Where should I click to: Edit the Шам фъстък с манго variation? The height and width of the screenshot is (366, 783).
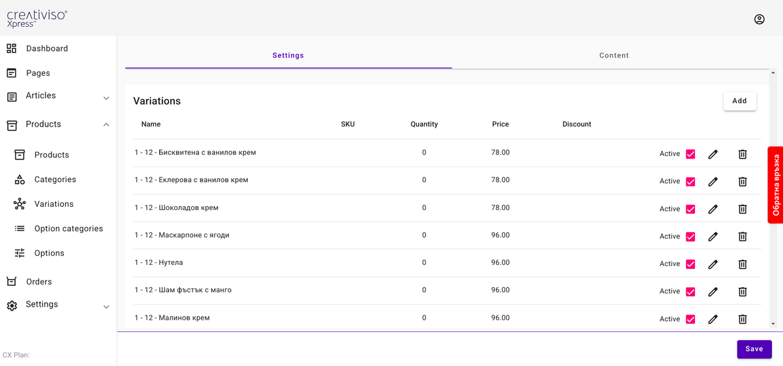(713, 292)
